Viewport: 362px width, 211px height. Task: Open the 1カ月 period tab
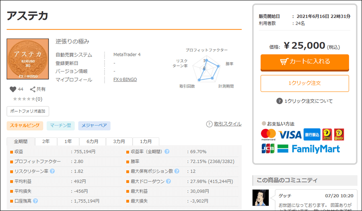(x=146, y=141)
